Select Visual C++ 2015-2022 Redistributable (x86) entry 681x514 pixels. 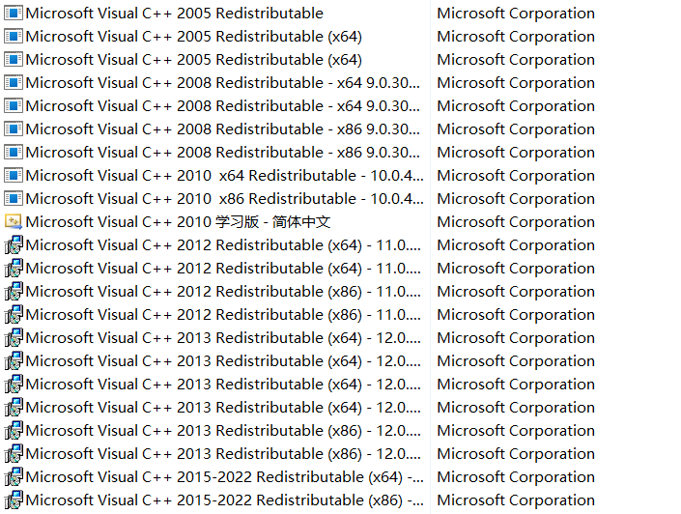[x=224, y=500]
